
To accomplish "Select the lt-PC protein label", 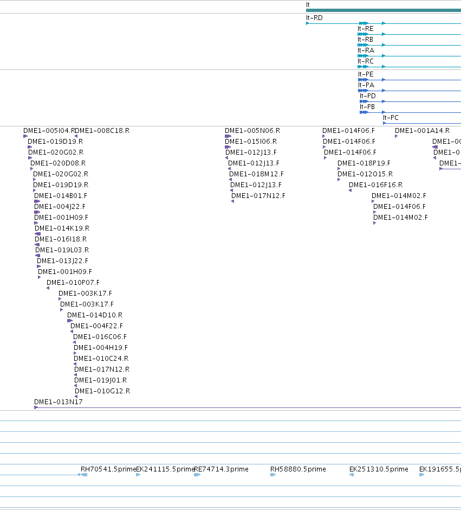I will 391,118.
